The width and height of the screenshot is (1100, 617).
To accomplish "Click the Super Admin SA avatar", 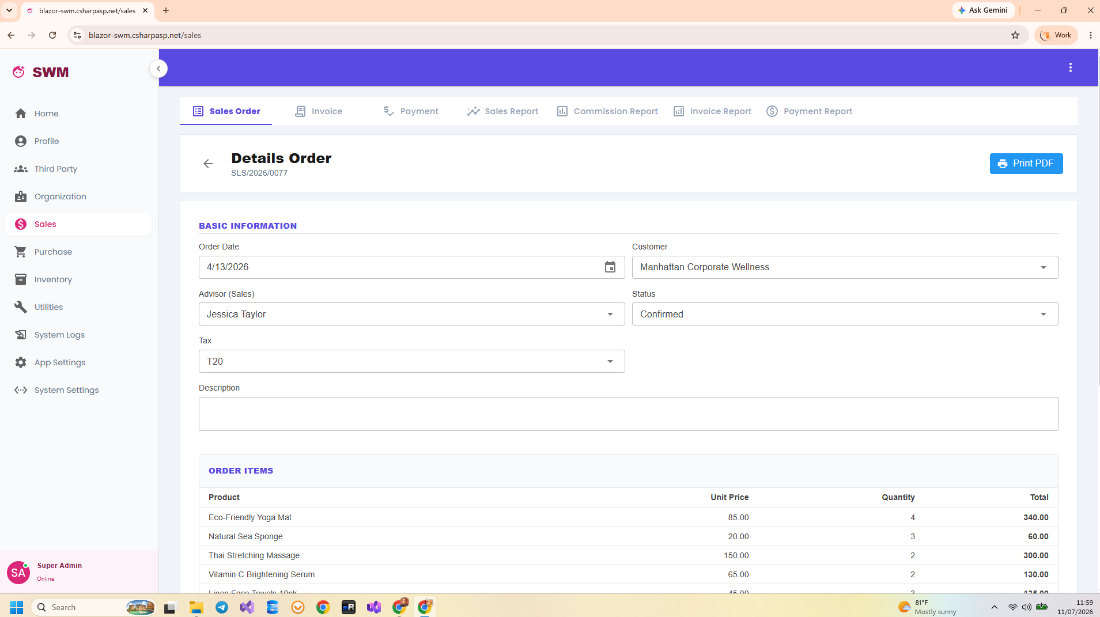I will pyautogui.click(x=18, y=573).
